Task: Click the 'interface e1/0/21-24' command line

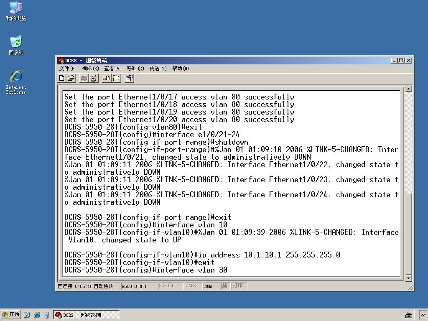Action: pos(152,135)
